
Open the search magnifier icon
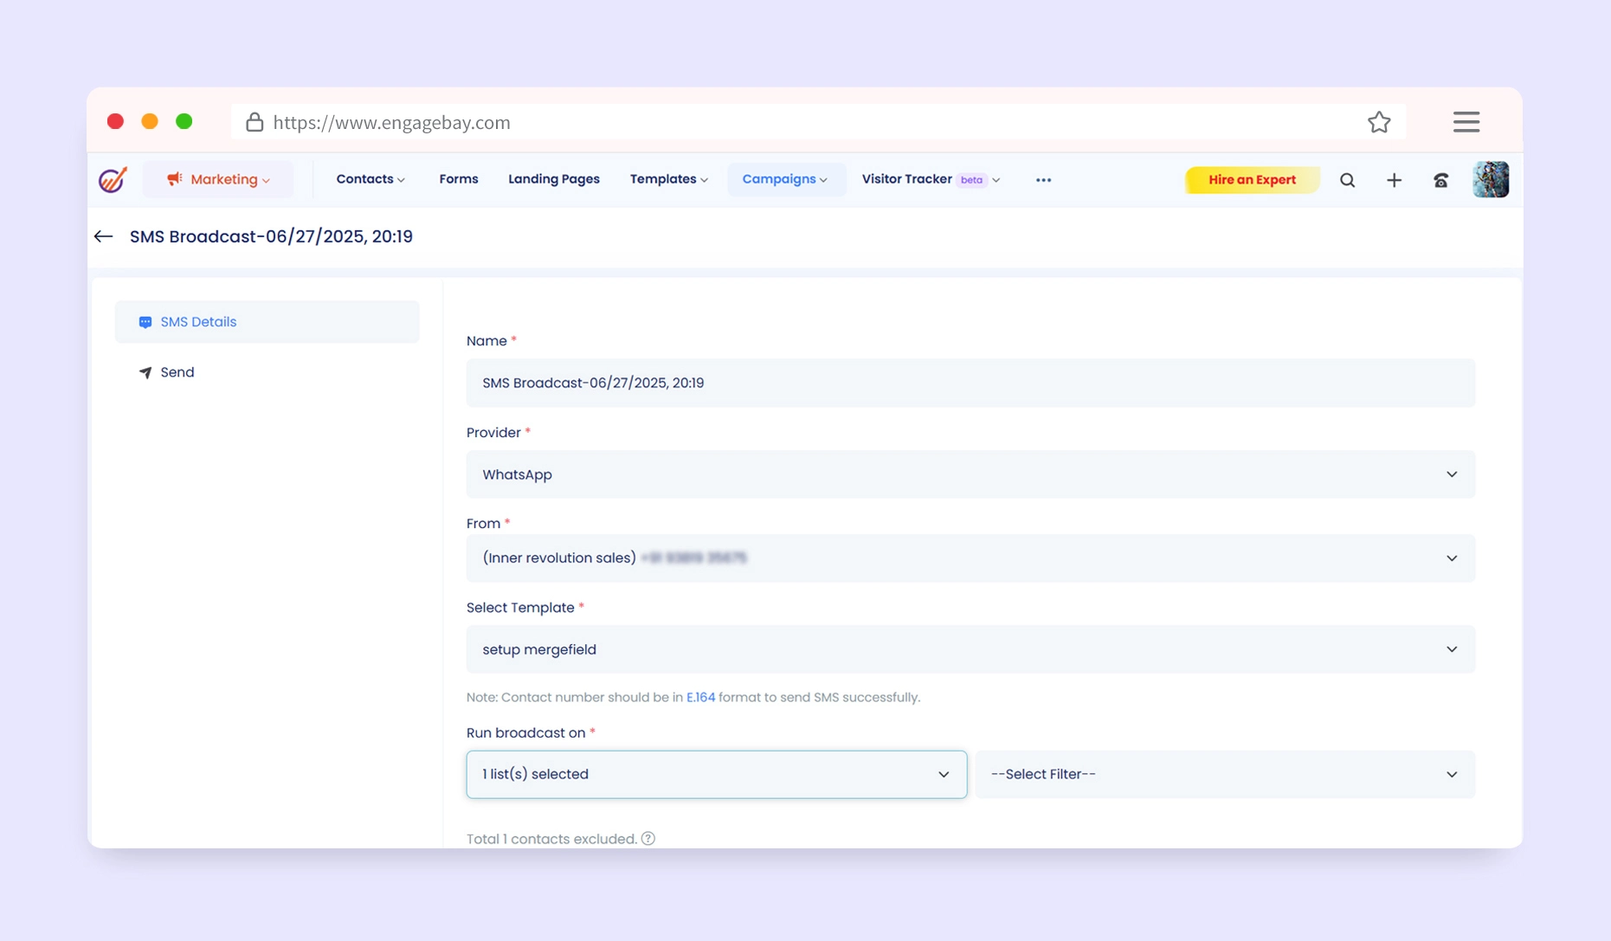(1347, 180)
